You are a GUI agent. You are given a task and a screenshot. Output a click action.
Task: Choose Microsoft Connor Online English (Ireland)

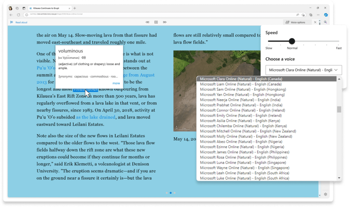(x=267, y=110)
